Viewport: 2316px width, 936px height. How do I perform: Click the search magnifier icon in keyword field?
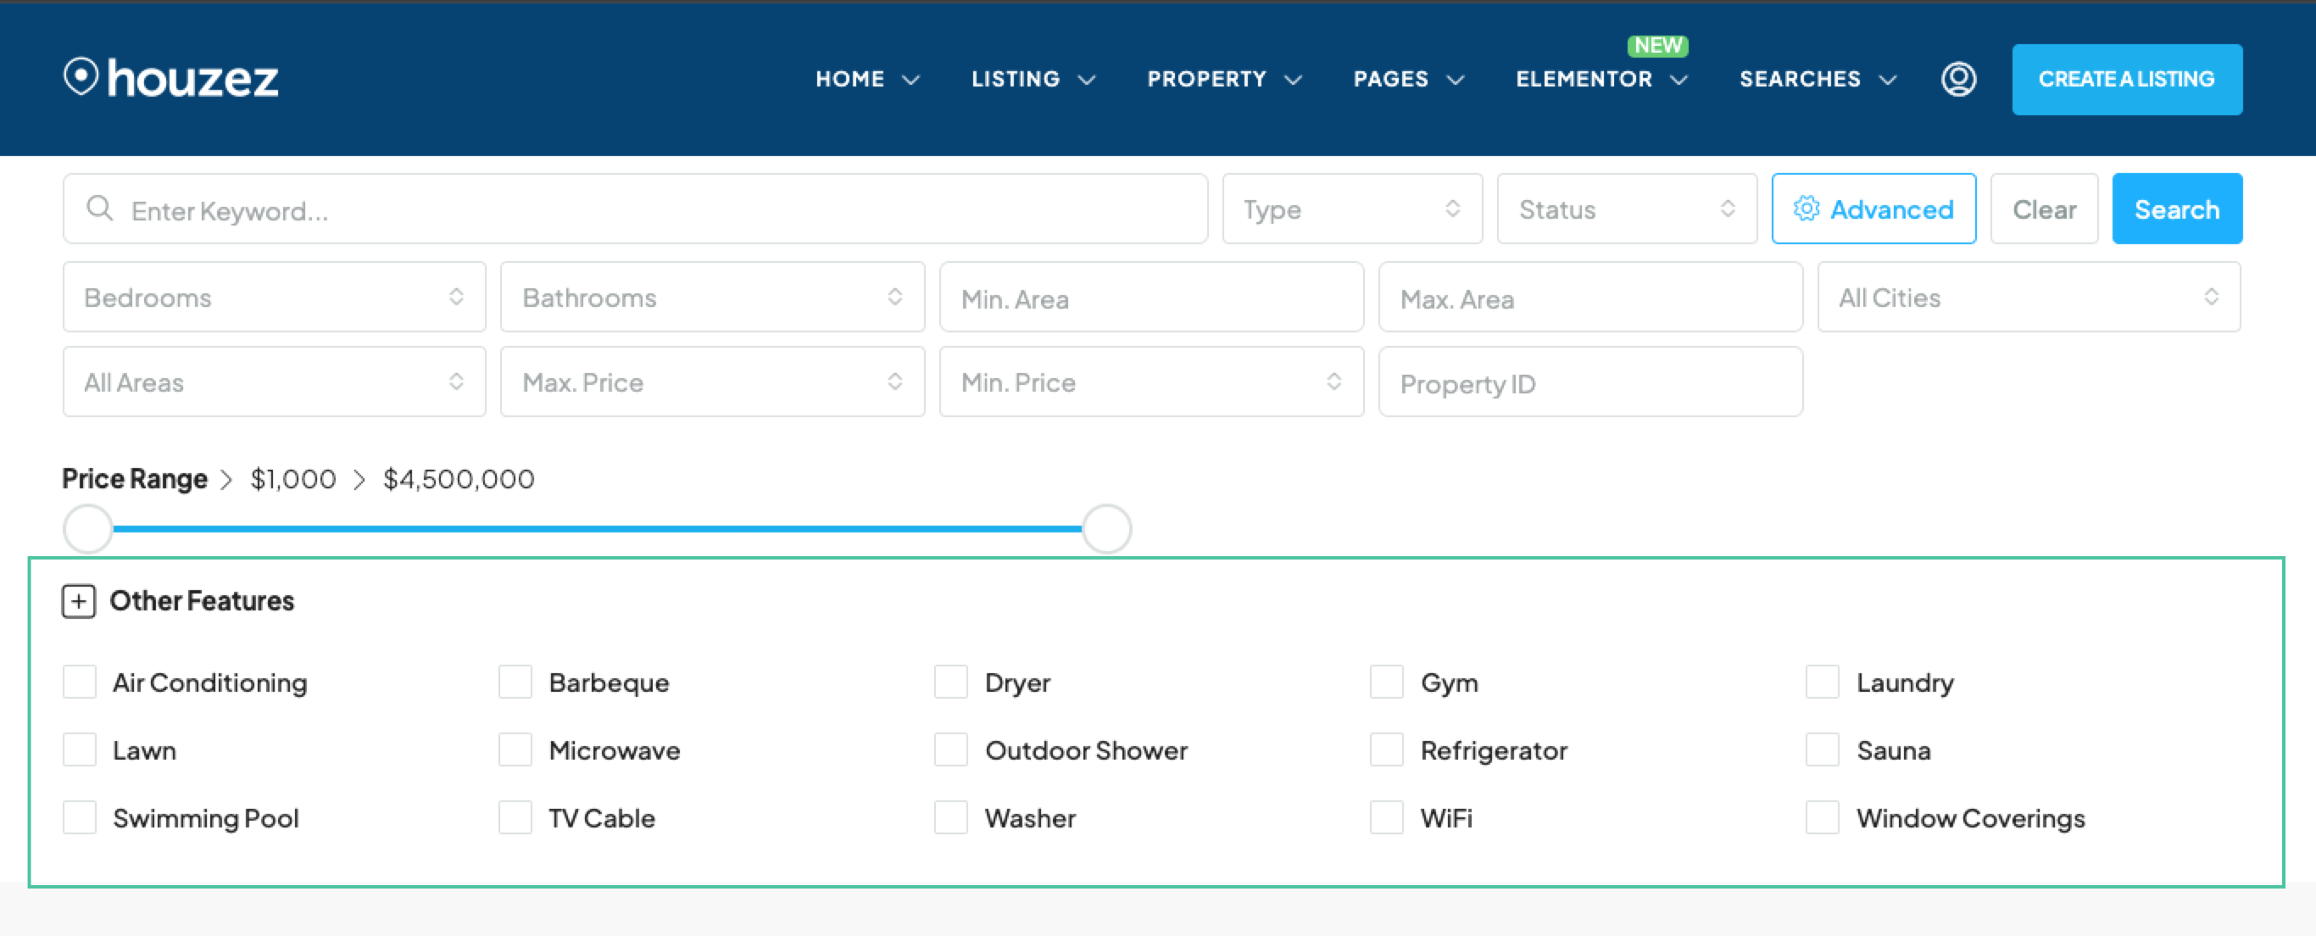click(x=99, y=209)
